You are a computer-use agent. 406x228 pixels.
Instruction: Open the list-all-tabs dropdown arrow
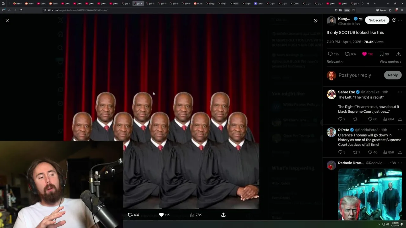coord(375,3)
